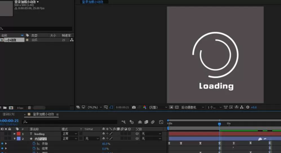Open the composition name dropdown arrow in Project panel

38,2
